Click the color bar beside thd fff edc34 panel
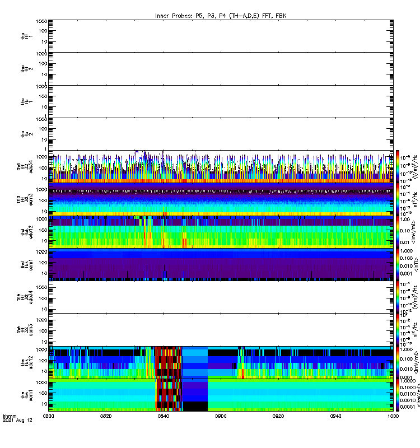Screen dimensions: 420x448 pyautogui.click(x=398, y=166)
